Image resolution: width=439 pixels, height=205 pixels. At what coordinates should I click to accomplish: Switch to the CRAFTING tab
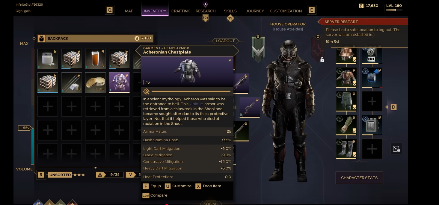[181, 11]
